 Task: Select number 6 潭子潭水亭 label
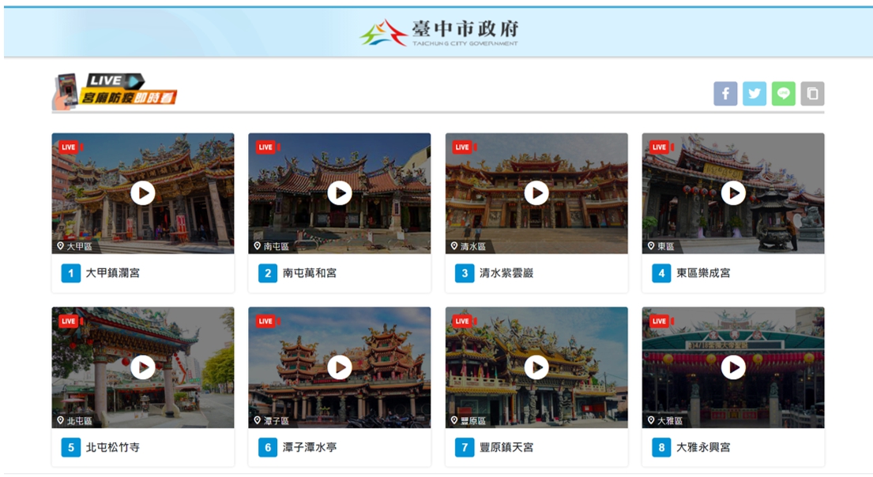(300, 448)
